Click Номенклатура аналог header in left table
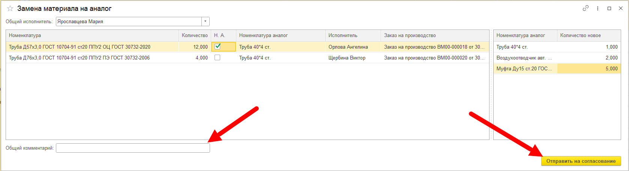Image resolution: width=629 pixels, height=171 pixels. [281, 36]
